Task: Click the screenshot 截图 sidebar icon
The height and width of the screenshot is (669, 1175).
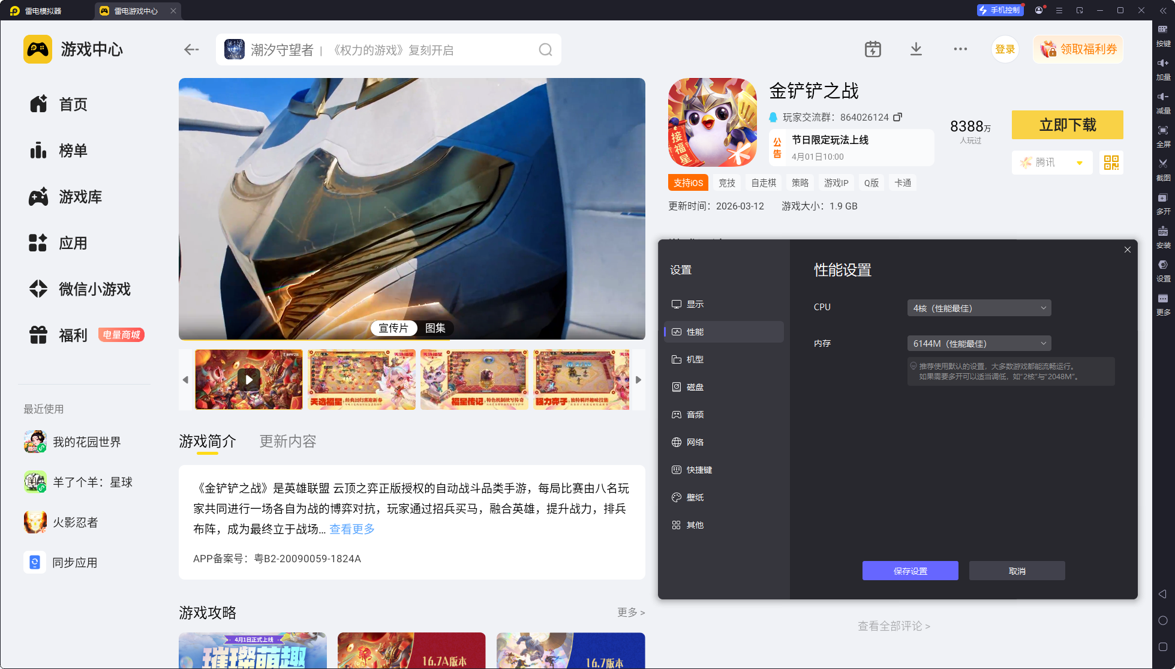Action: pos(1163,169)
